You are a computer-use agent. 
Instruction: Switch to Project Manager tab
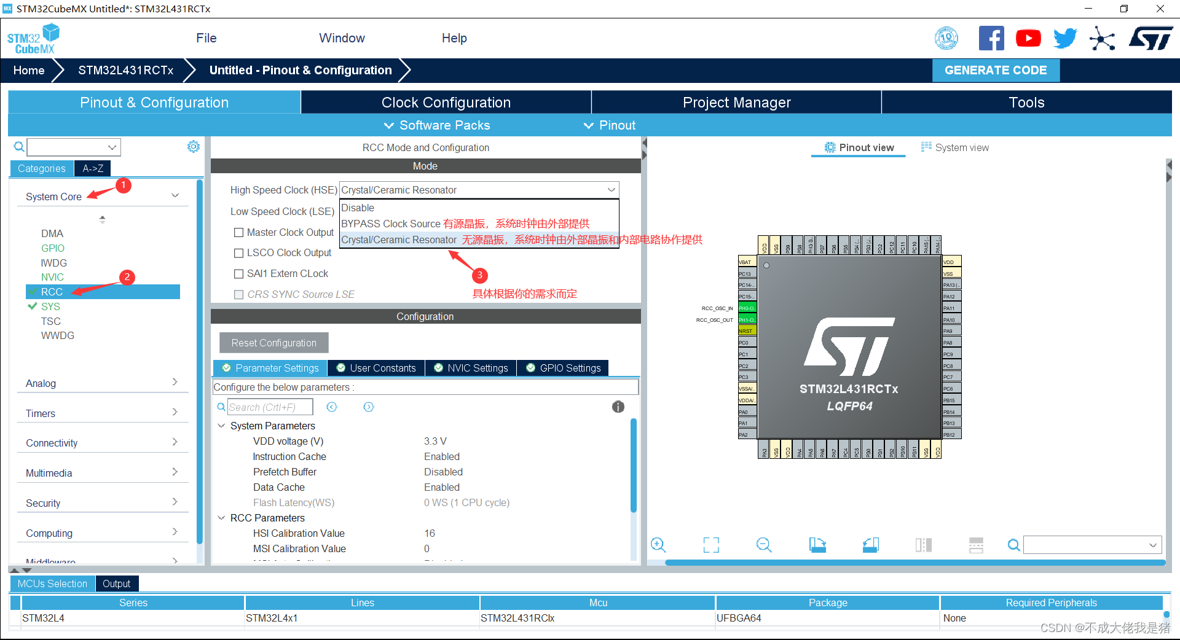click(x=736, y=102)
